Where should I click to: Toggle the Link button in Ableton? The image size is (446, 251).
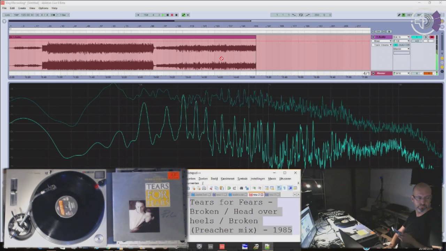pos(7,15)
